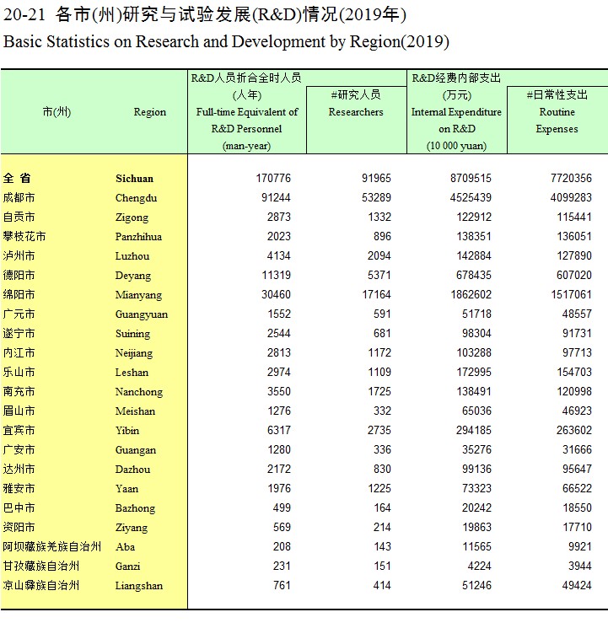Select the Chinese title starting with 20-21
608x639 pixels.
click(205, 15)
